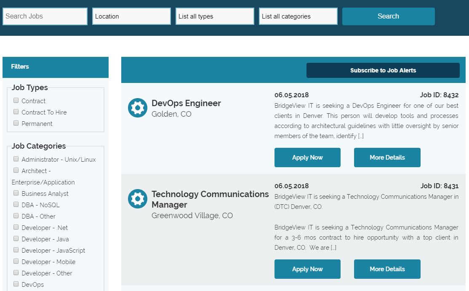
Task: Open the List all types dropdown
Action: (215, 16)
